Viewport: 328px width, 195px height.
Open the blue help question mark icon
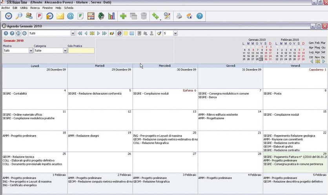pyautogui.click(x=200, y=16)
